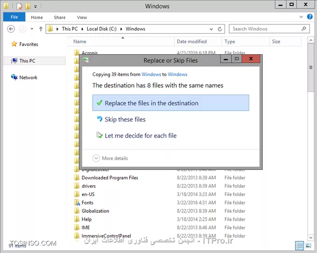Click the destination Windows link in dialog
Viewport: 317px width, 253px height.
[x=178, y=74]
